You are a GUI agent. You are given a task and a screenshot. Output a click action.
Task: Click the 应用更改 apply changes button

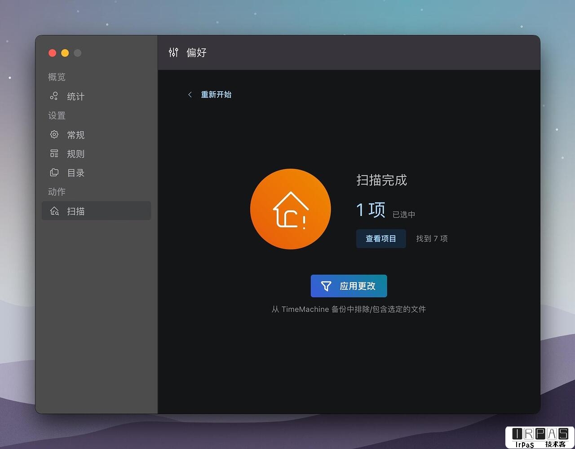pyautogui.click(x=349, y=286)
